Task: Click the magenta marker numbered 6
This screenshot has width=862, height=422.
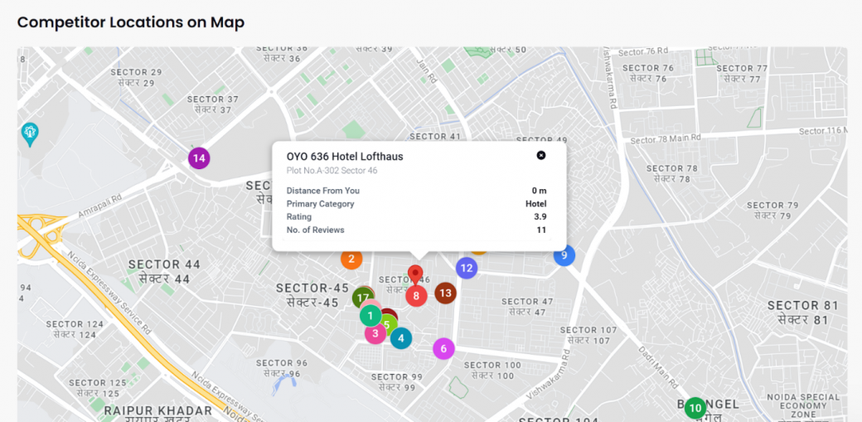Action: (x=443, y=348)
